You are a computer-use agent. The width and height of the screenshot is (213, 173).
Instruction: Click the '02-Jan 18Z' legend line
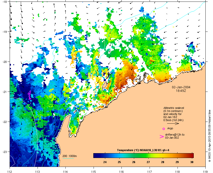pos(170,117)
